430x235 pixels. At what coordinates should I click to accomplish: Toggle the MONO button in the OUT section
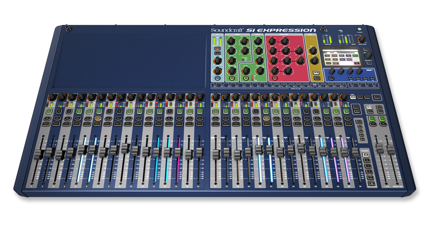click(x=317, y=78)
